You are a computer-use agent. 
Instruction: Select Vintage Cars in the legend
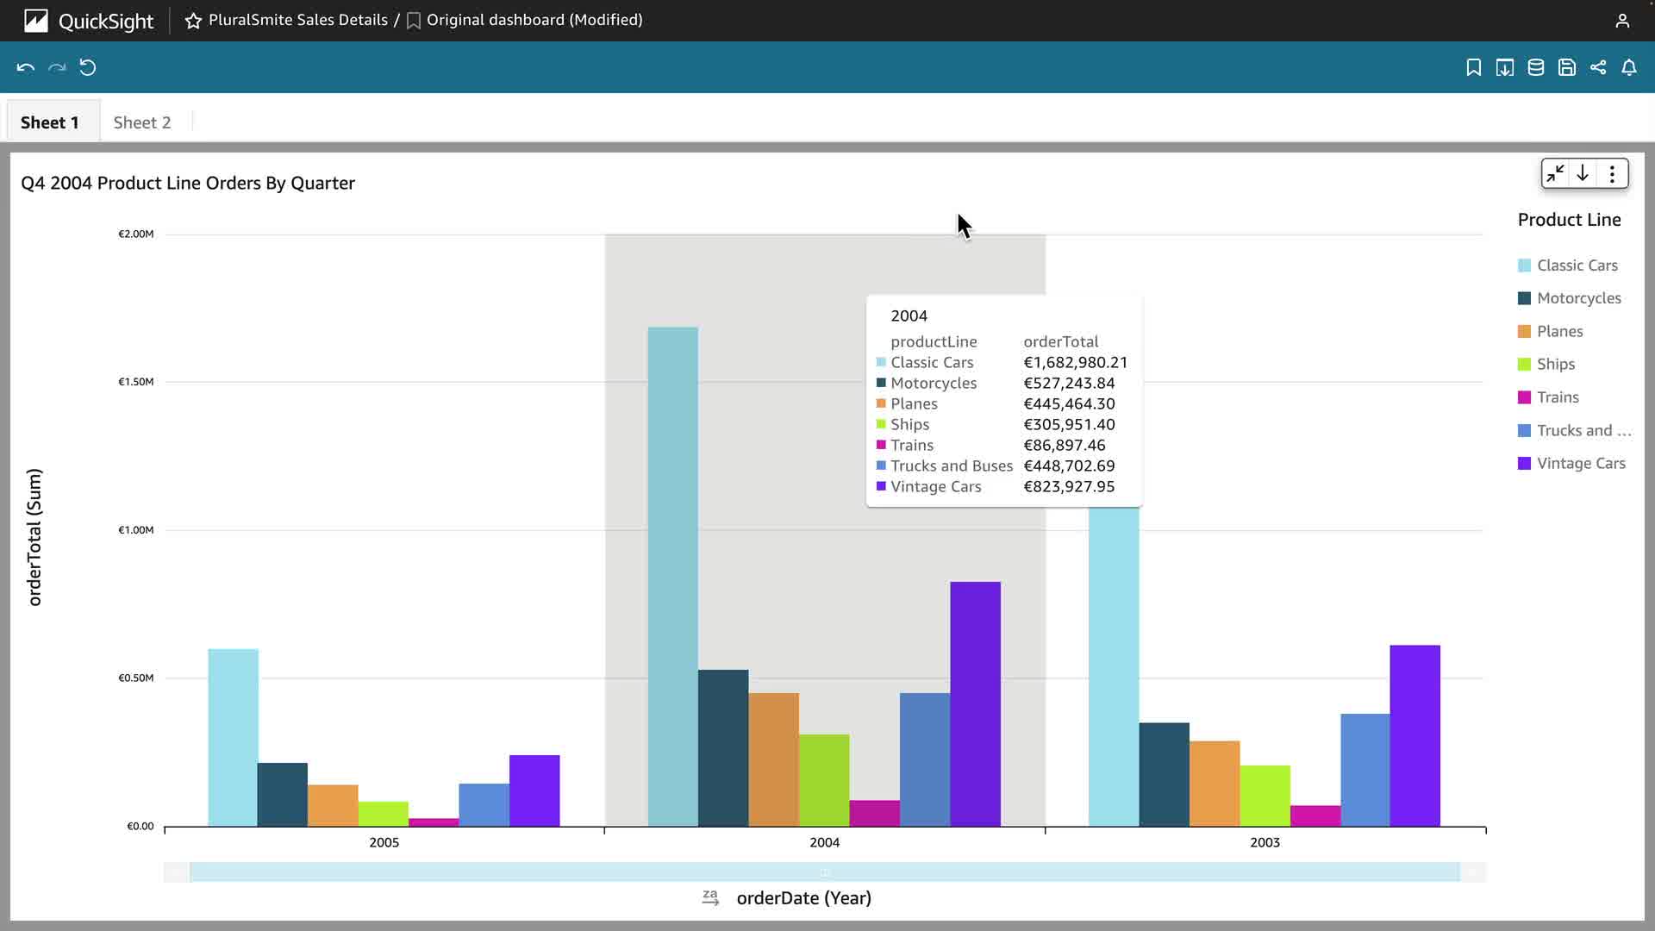coord(1580,464)
